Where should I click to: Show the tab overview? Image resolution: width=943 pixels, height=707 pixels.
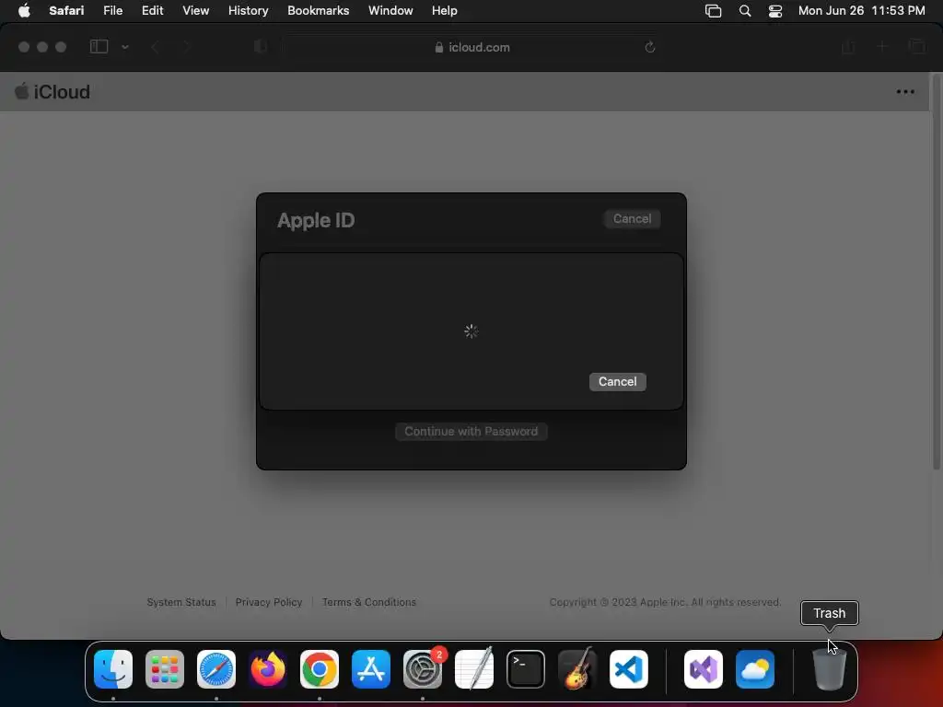coord(916,46)
